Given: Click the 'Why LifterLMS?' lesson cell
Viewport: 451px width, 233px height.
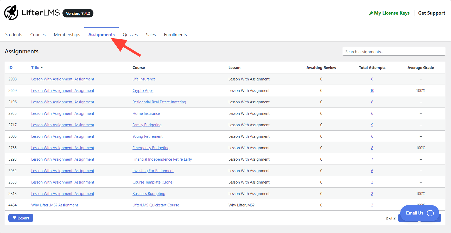Looking at the screenshot, I should [242, 205].
